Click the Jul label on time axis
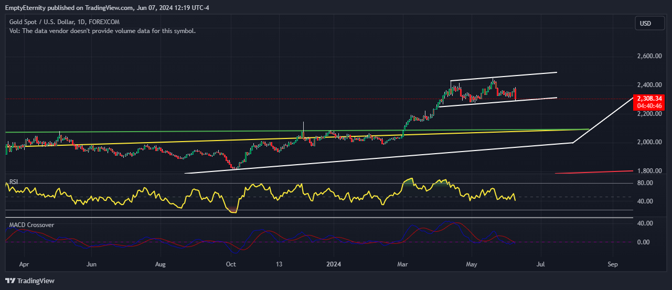Screen dimensions: 672x290 pos(541,265)
